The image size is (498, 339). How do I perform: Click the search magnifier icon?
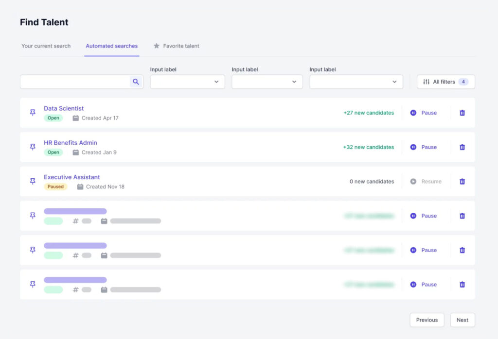(136, 82)
